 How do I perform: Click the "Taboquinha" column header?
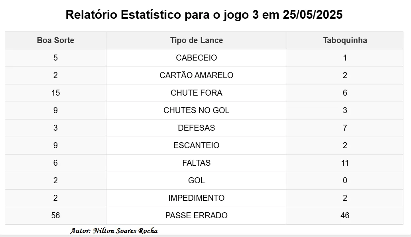point(345,40)
